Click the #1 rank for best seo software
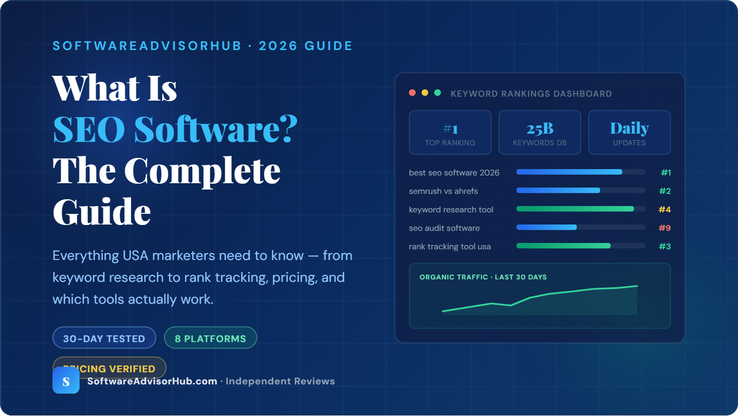Viewport: 738px width, 416px height. (x=666, y=173)
